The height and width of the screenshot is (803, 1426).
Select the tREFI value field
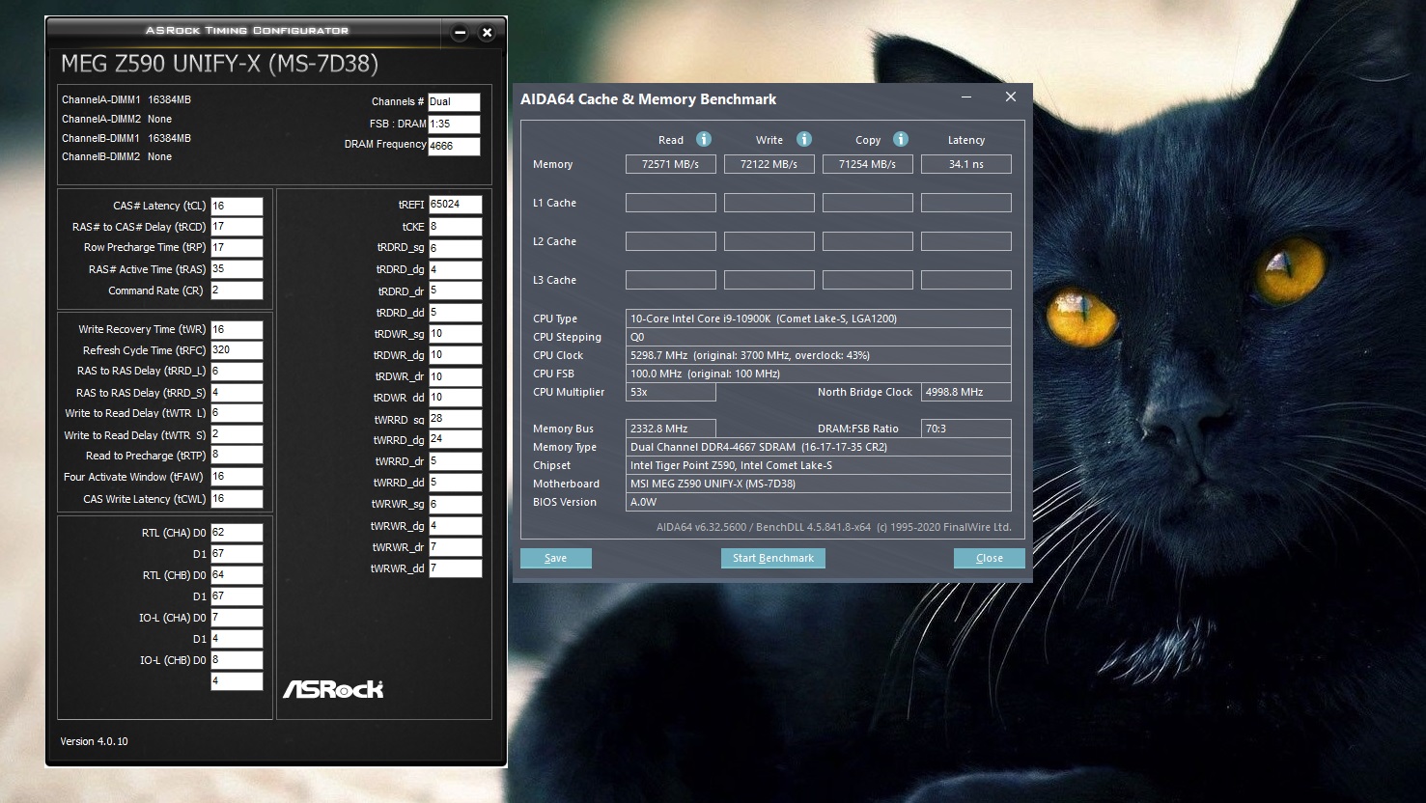pos(455,205)
